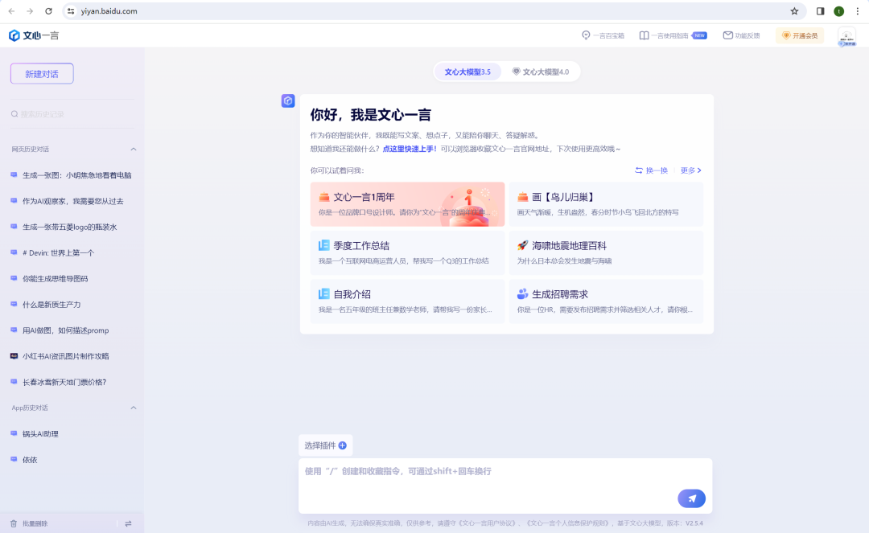Open the 选择插件 plugin selector

(326, 445)
